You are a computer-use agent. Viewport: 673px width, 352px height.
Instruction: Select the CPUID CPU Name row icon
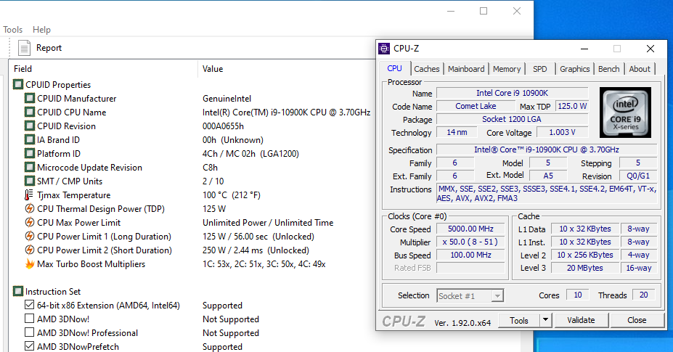[x=30, y=112]
